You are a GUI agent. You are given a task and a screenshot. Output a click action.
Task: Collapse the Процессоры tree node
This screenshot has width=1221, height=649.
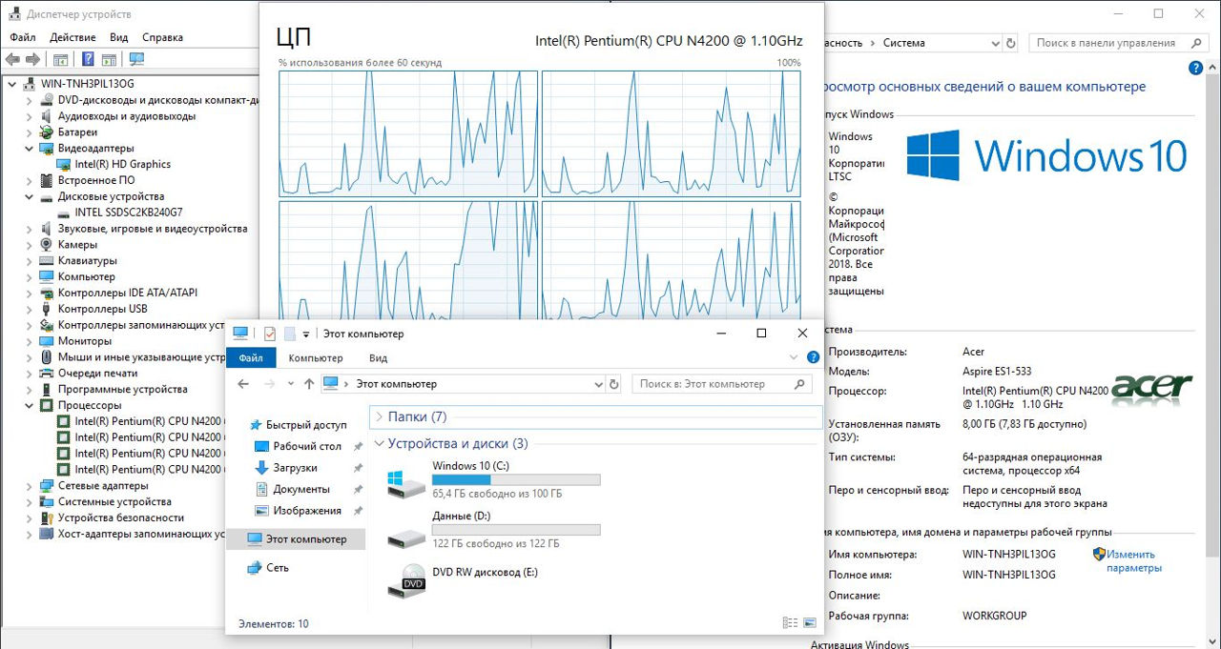(29, 405)
